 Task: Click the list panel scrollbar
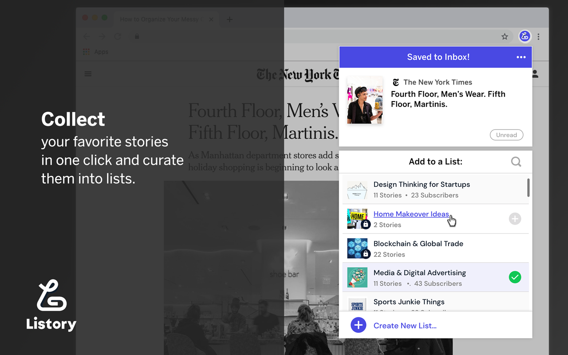pyautogui.click(x=528, y=187)
